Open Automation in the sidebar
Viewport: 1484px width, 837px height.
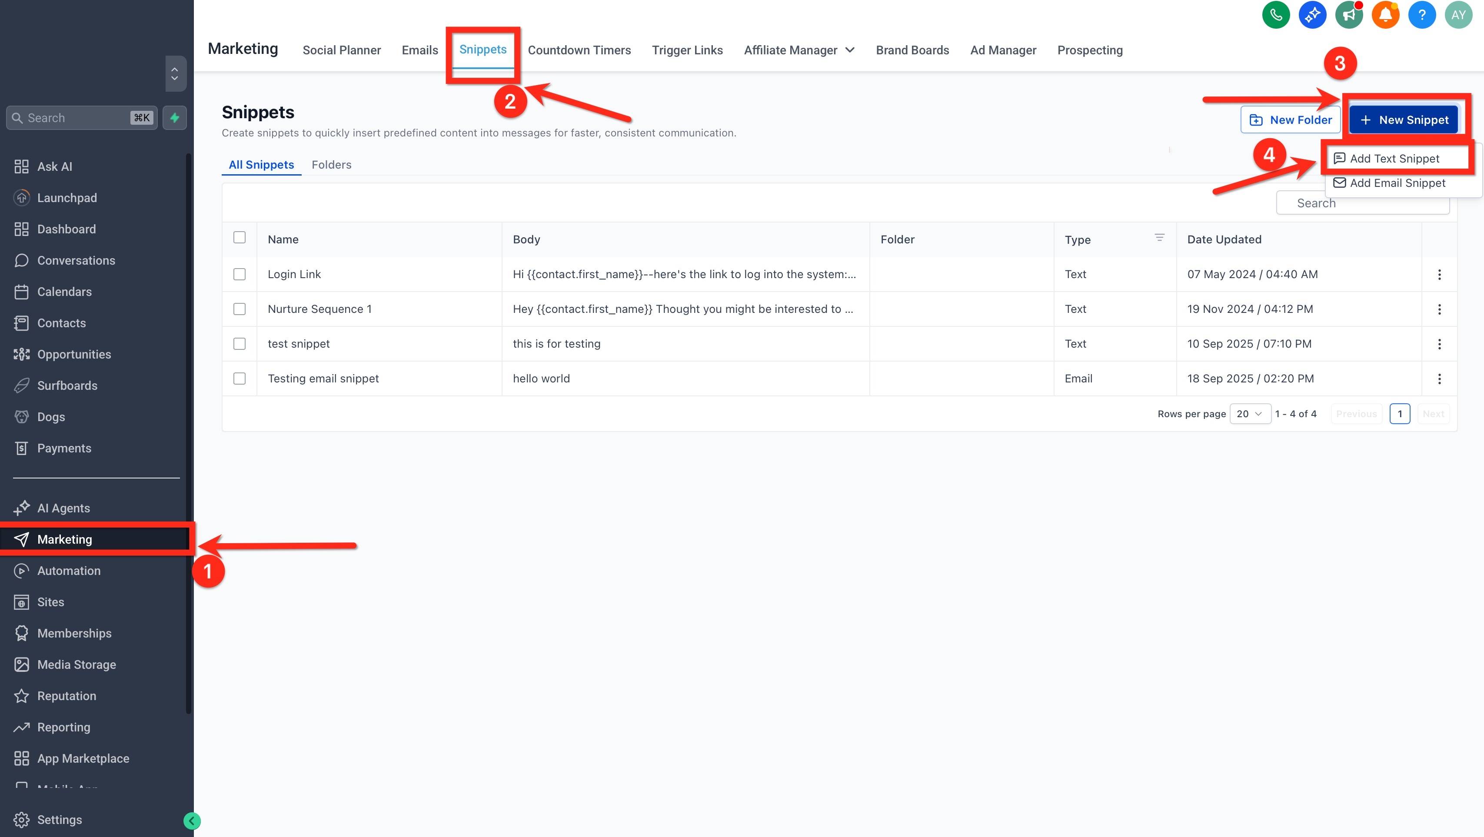69,571
